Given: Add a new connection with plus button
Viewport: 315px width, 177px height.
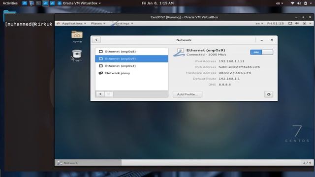Looking at the screenshot, I should coord(100,94).
